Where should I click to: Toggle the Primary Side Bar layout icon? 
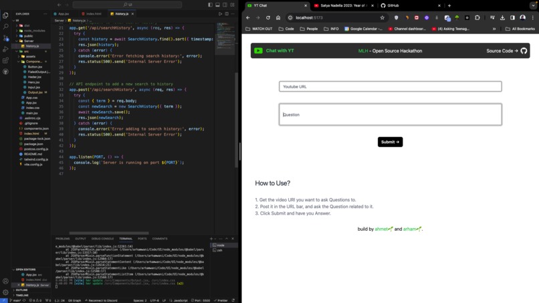pos(211,5)
